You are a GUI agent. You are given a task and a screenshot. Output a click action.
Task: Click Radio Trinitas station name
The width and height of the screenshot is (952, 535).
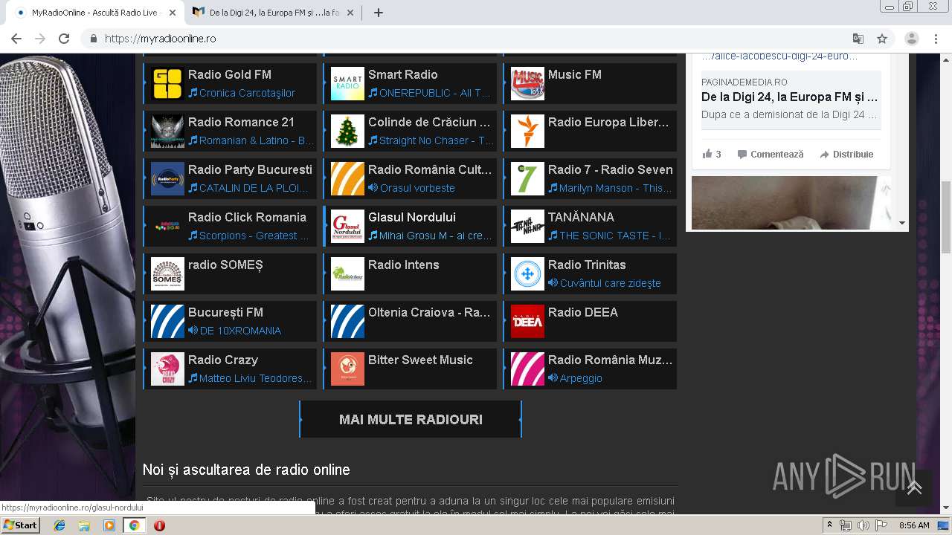[x=587, y=265]
